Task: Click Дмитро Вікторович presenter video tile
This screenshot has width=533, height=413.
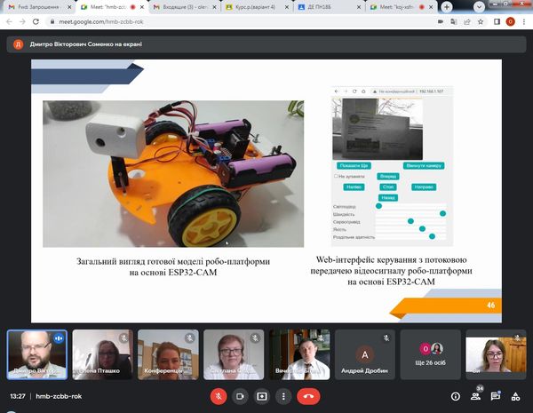Action: point(36,354)
